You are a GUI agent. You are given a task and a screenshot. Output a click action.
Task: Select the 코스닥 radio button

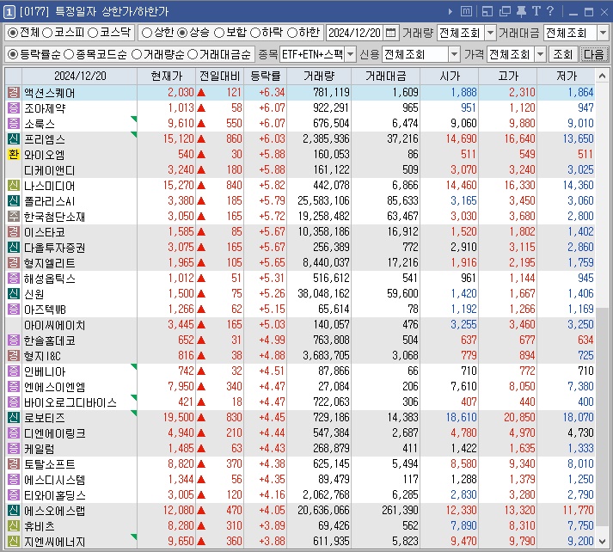93,33
